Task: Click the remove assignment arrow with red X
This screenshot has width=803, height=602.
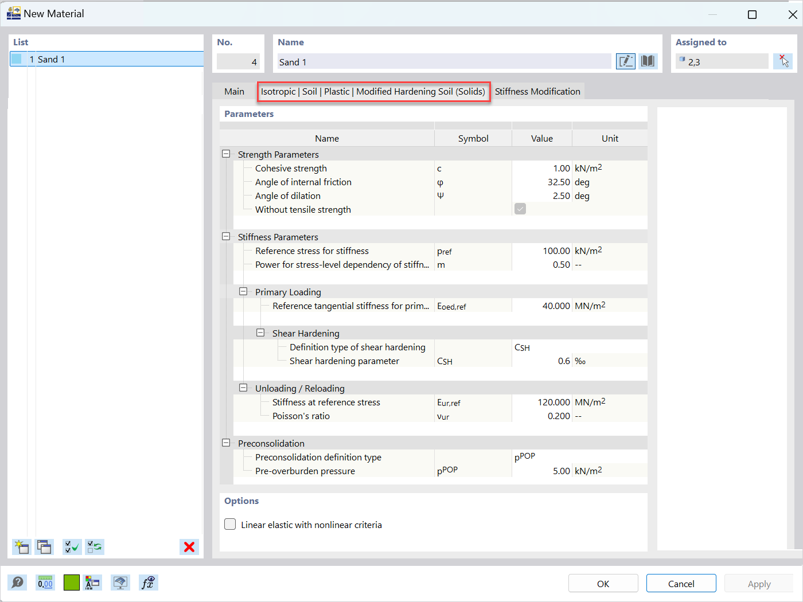Action: [x=783, y=61]
